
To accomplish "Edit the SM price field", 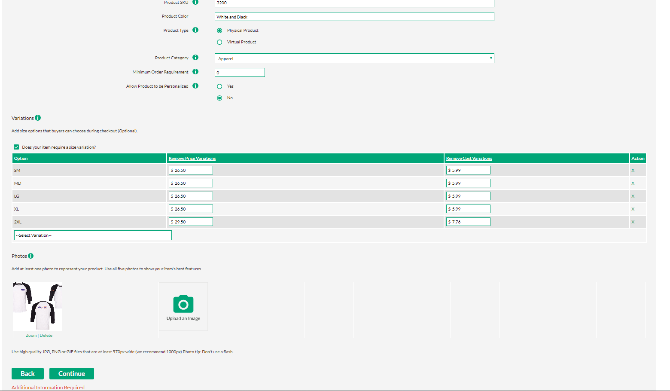I will coord(191,170).
